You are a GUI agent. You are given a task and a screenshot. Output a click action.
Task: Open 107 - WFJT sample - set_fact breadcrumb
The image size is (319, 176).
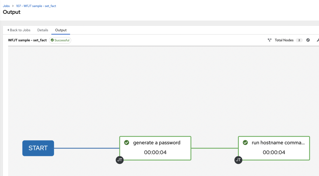click(36, 6)
